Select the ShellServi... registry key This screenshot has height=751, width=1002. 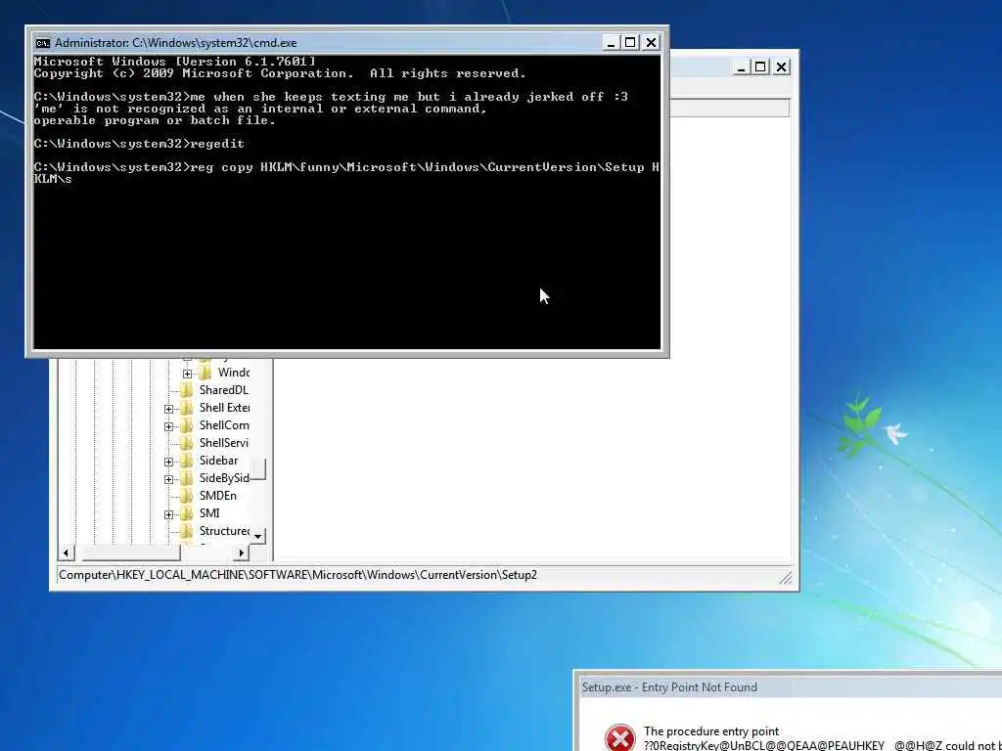(x=224, y=443)
